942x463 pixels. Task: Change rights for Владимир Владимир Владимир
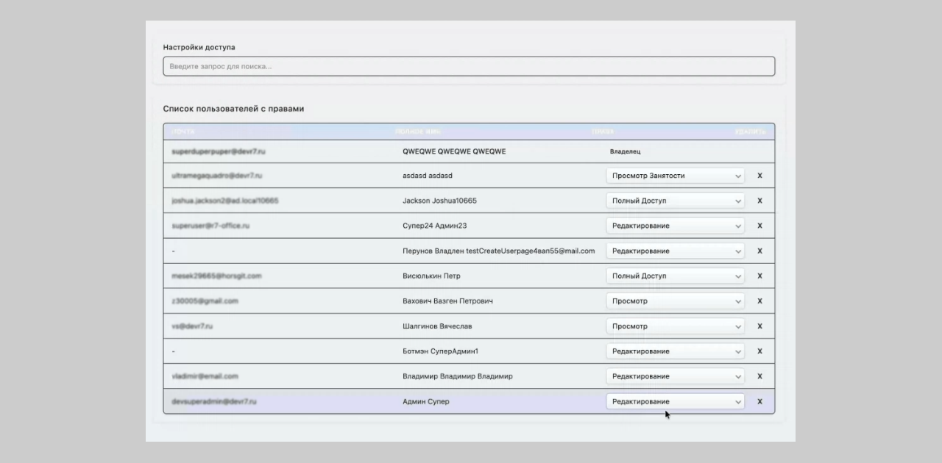[x=675, y=376]
